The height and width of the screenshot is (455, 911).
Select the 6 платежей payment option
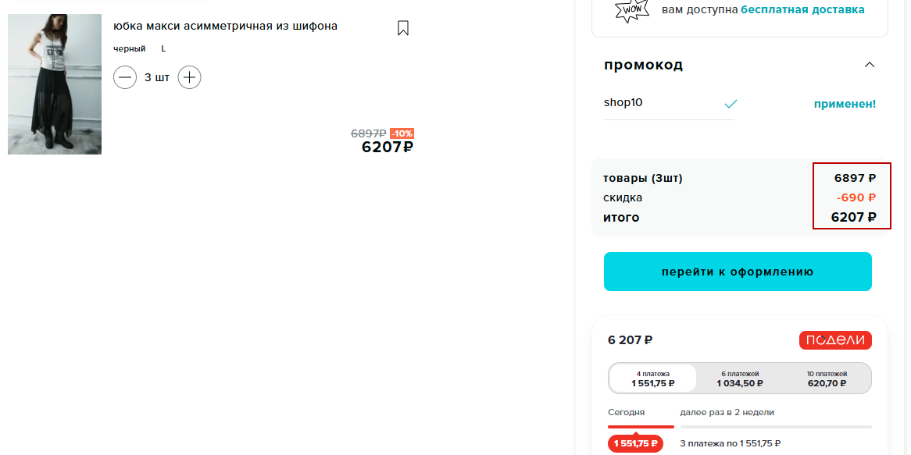tap(740, 379)
